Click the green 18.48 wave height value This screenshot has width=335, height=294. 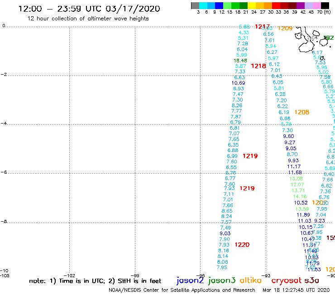tap(240, 61)
